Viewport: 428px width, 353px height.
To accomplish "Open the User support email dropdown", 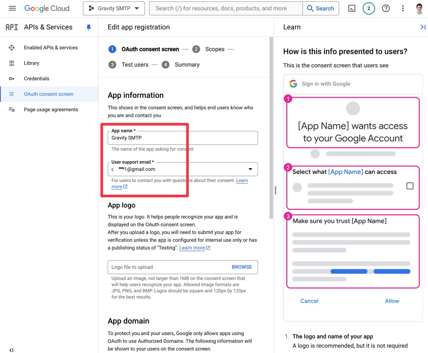I will pyautogui.click(x=183, y=169).
